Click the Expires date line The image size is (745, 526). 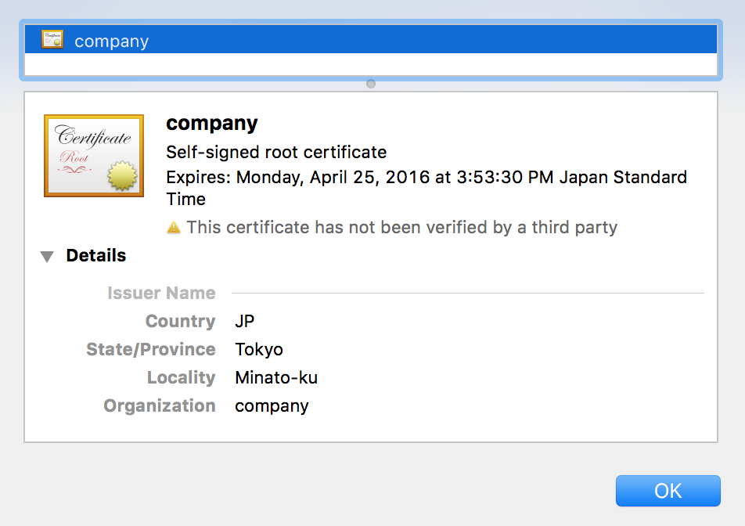coord(426,178)
